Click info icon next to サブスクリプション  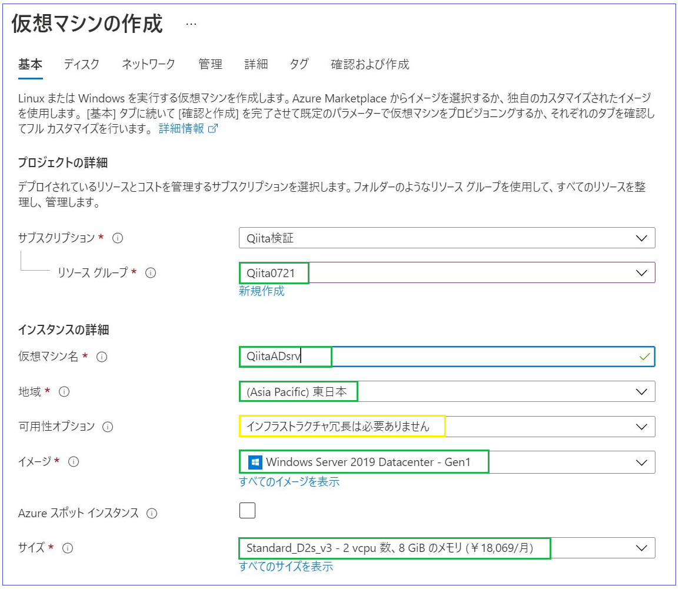pos(118,238)
